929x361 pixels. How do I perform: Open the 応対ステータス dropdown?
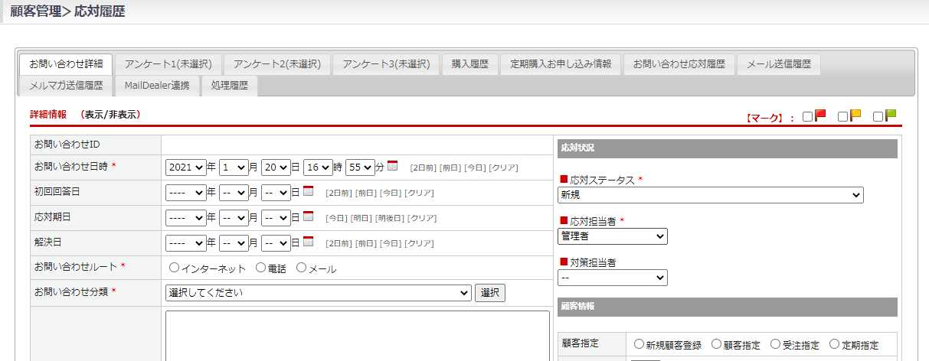coord(710,195)
